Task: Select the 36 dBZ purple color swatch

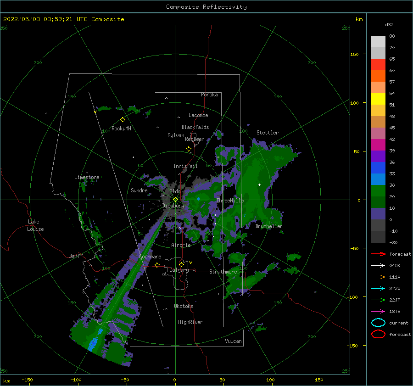Action: 378,156
